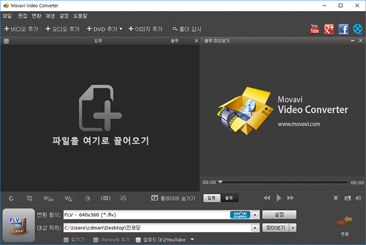366x245 pixels.
Task: Toggle 플레이어 숨기기 to hide the player
Action: 173,198
